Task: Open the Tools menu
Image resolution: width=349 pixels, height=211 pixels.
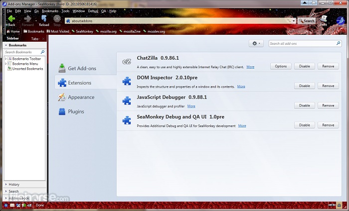Action: tap(65, 10)
